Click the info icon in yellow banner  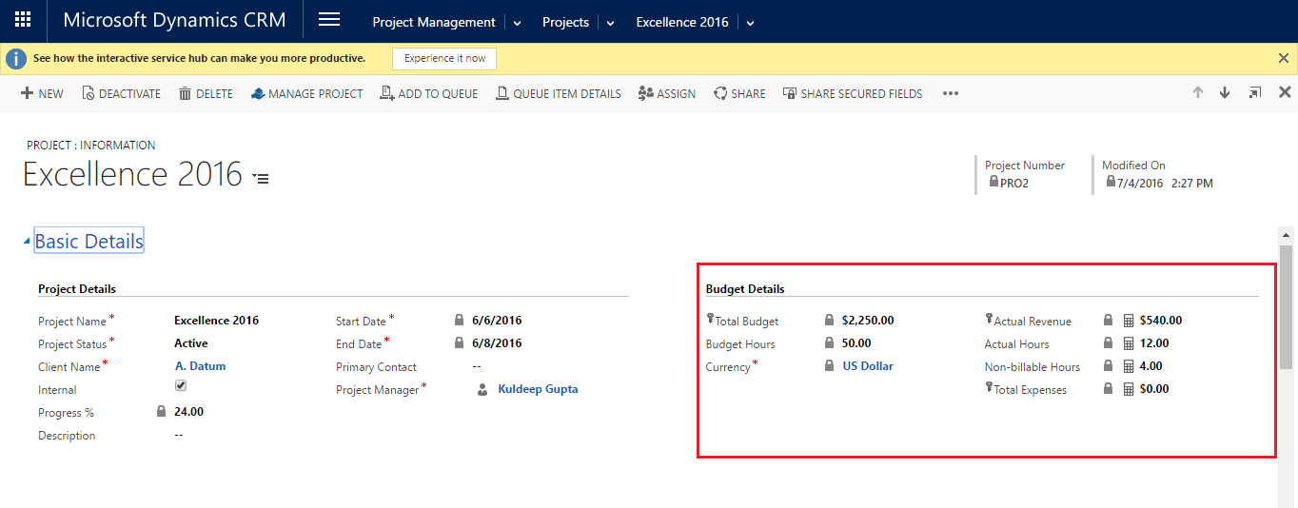click(16, 59)
